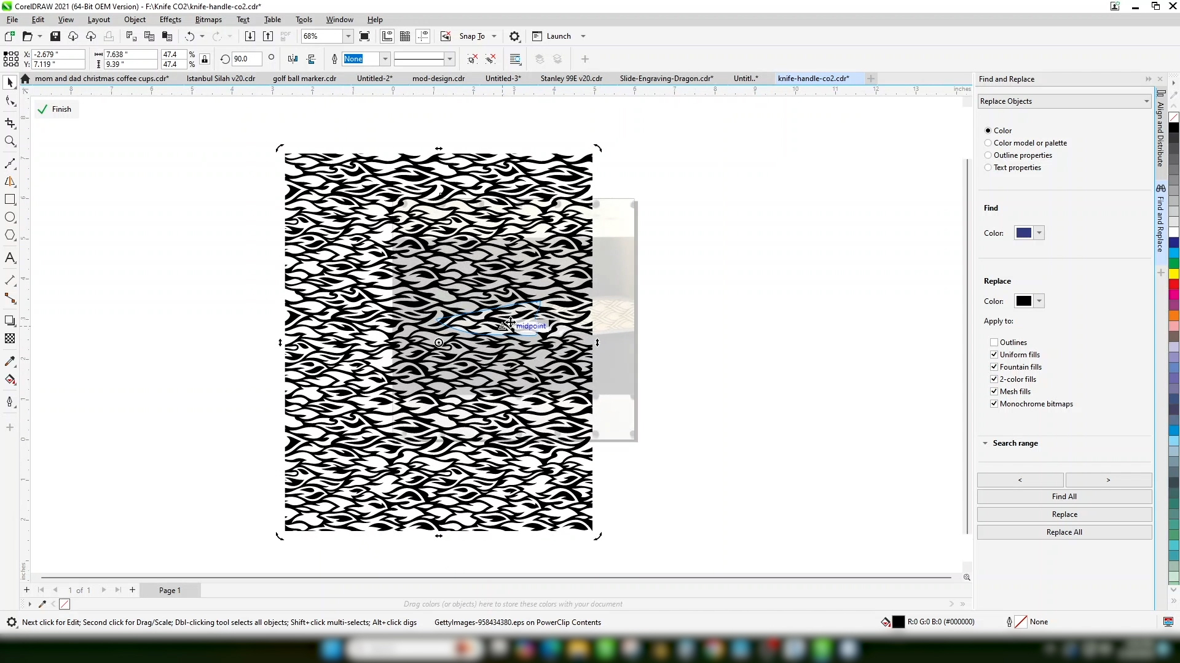Collapse the Search range section
The image size is (1180, 663).
point(985,443)
